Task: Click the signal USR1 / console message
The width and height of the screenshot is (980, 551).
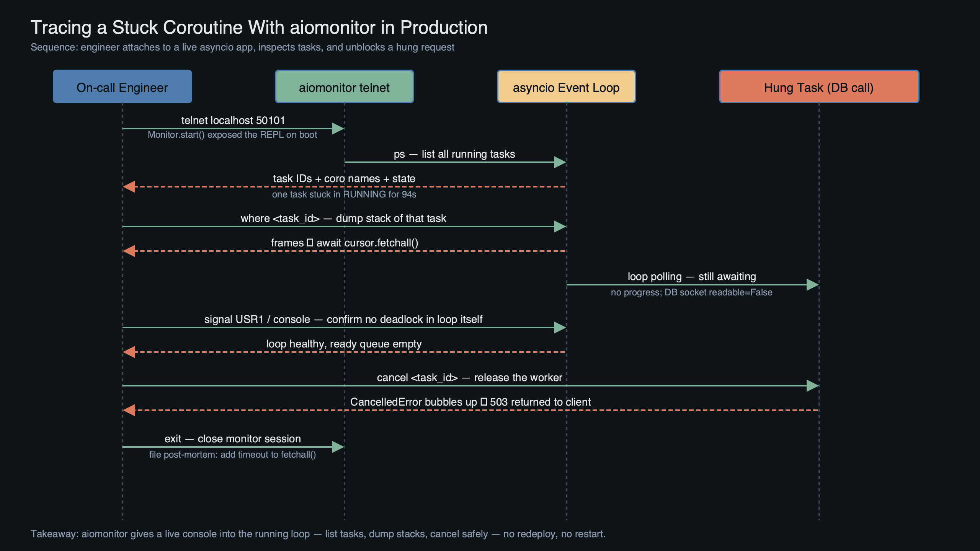Action: 344,327
